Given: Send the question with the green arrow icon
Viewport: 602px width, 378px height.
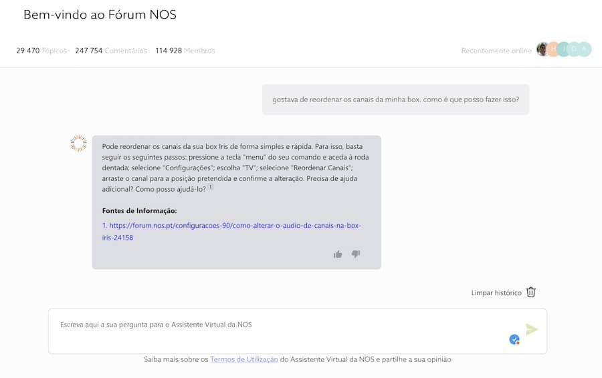Looking at the screenshot, I should coord(532,329).
